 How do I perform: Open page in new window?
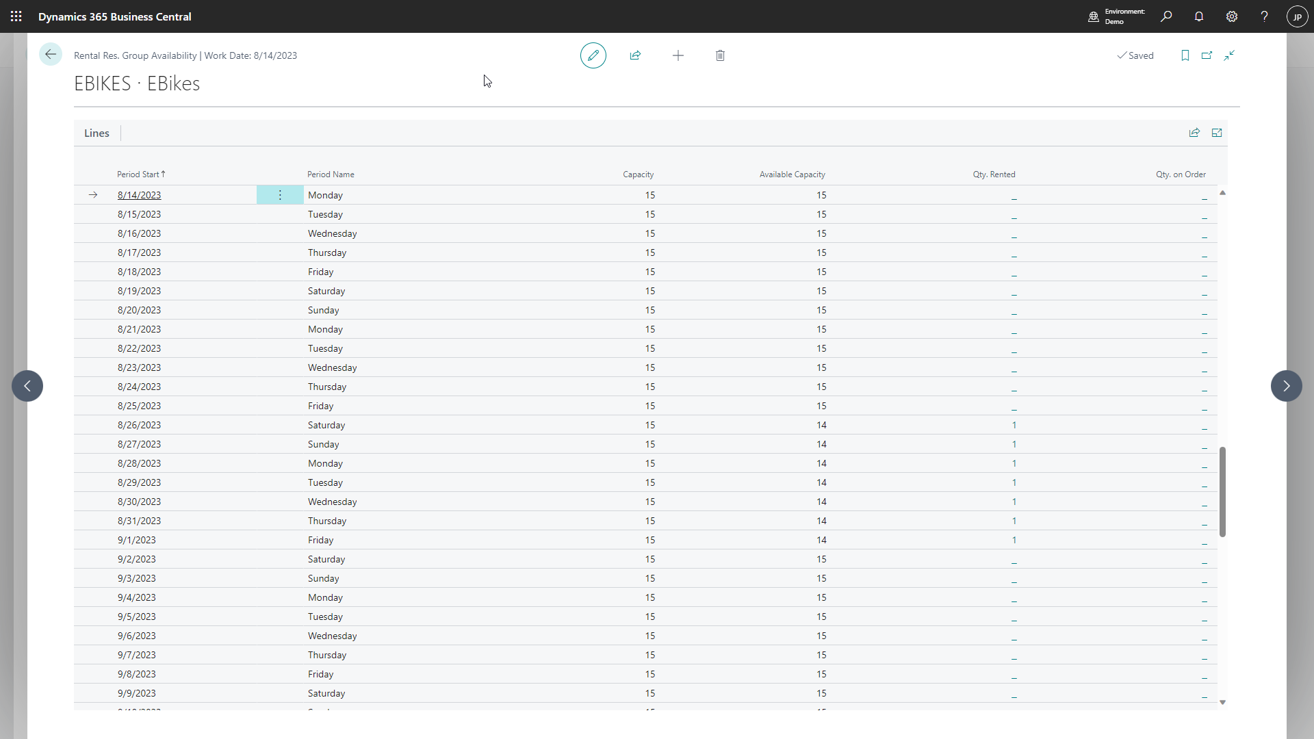click(1207, 55)
